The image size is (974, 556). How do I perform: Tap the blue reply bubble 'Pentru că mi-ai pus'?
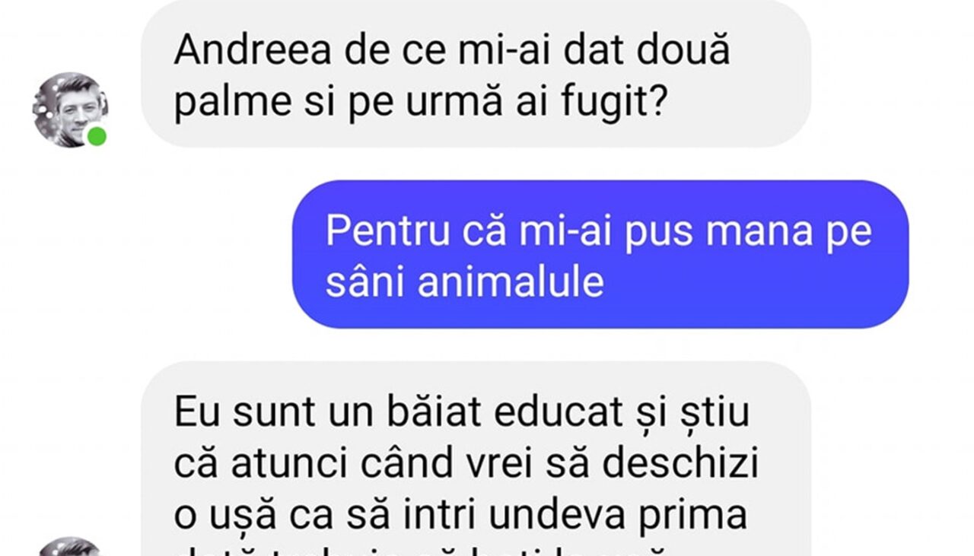pyautogui.click(x=600, y=254)
